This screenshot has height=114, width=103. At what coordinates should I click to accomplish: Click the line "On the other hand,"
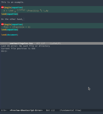click(12, 19)
